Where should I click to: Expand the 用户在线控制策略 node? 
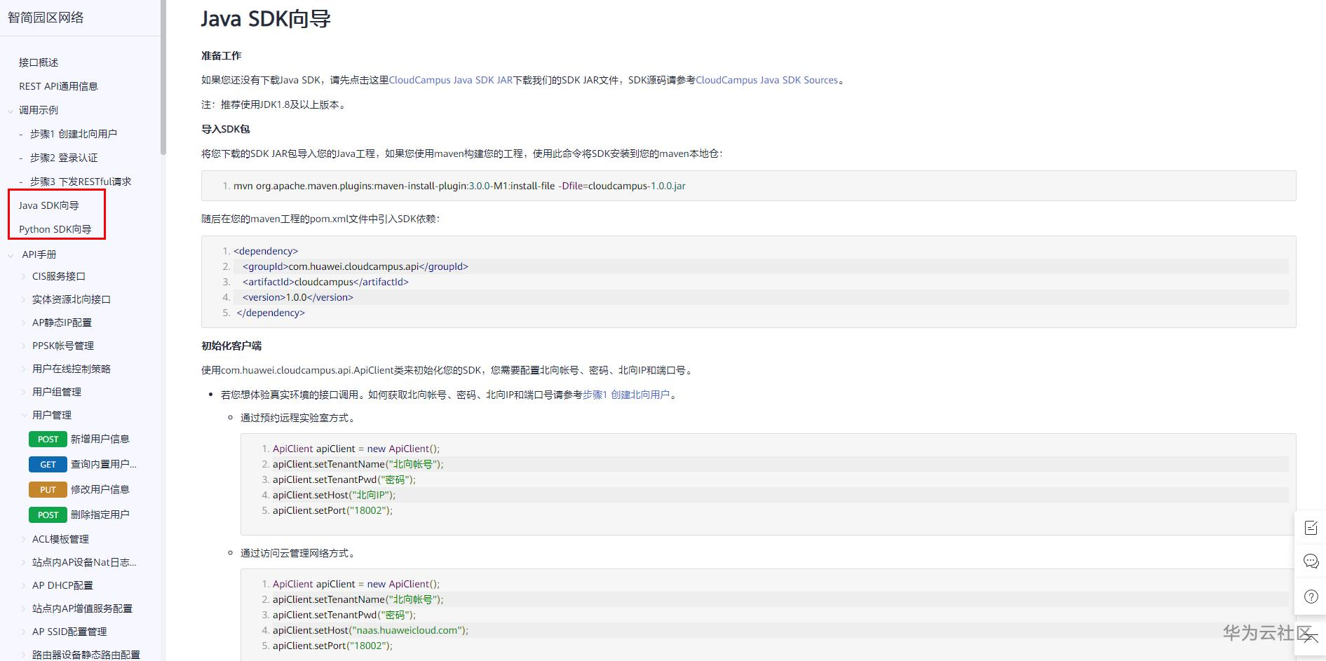point(23,369)
